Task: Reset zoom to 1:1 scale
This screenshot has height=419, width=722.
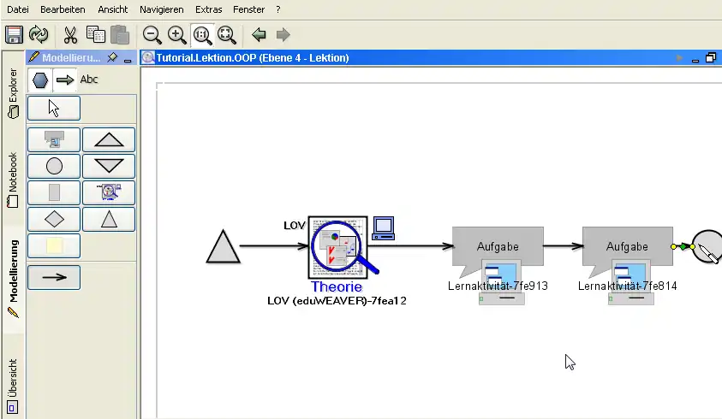Action: pos(202,35)
